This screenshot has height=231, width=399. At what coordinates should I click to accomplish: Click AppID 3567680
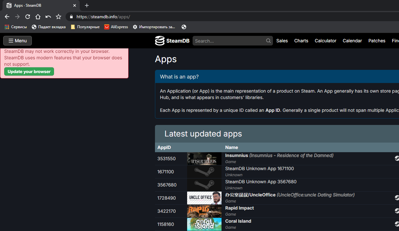click(167, 185)
